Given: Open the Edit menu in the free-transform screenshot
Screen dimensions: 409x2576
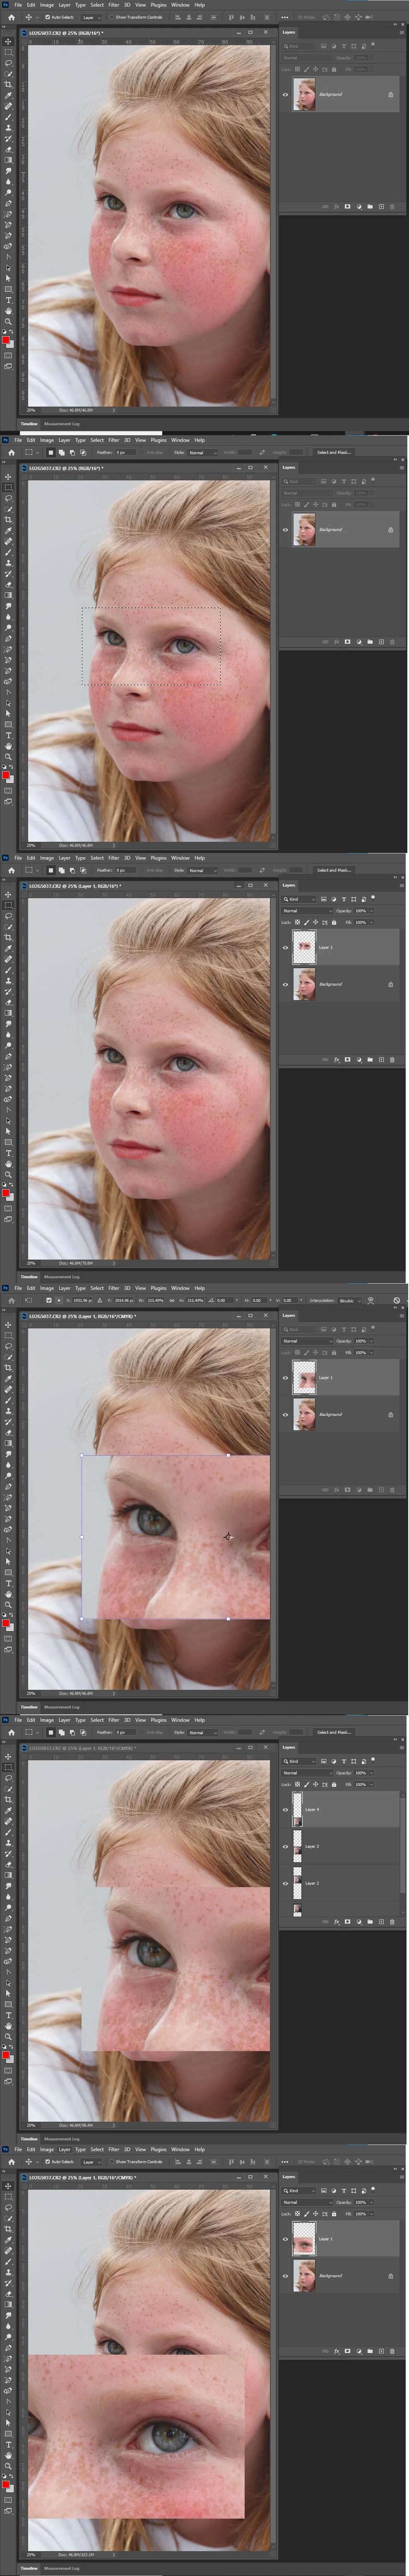Looking at the screenshot, I should pyautogui.click(x=31, y=1288).
